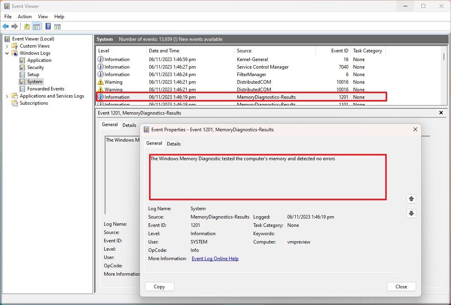
Task: Open Help using the question mark toolbar icon
Action: 48,26
